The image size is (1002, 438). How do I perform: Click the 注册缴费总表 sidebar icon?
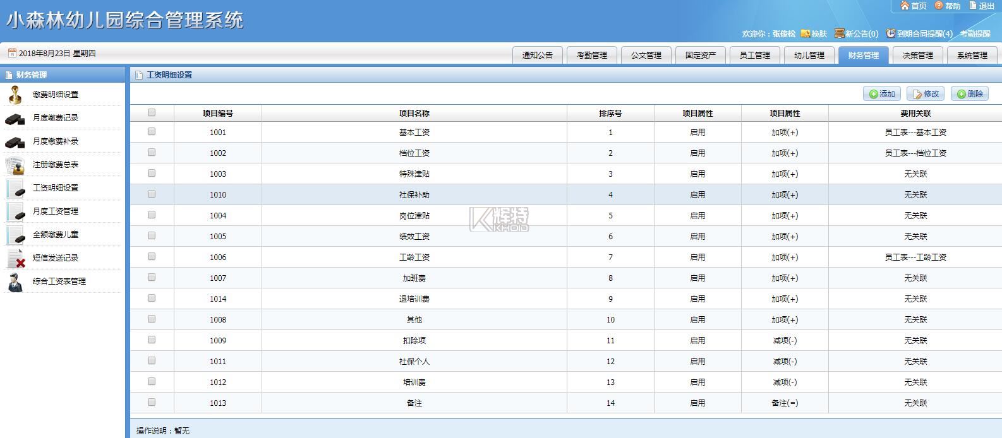click(15, 165)
